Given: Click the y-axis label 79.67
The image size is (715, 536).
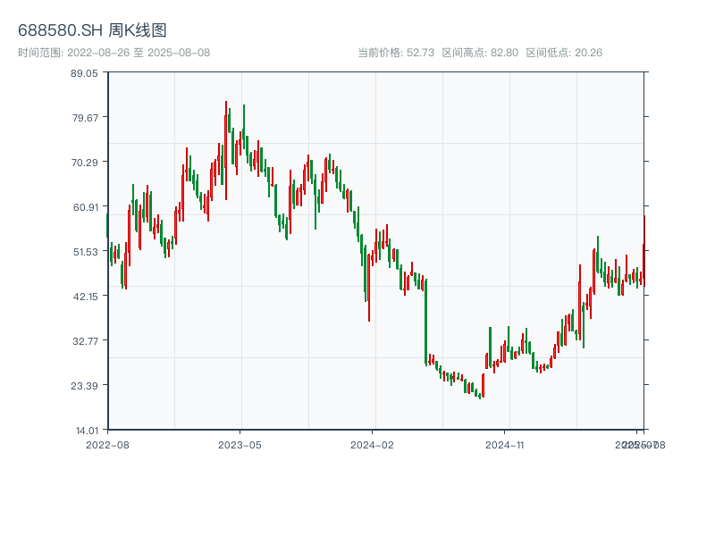Looking at the screenshot, I should 85,118.
